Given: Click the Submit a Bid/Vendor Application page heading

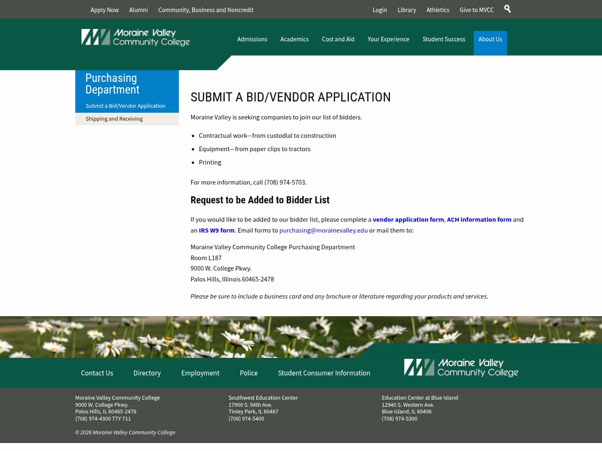Looking at the screenshot, I should pos(291,97).
